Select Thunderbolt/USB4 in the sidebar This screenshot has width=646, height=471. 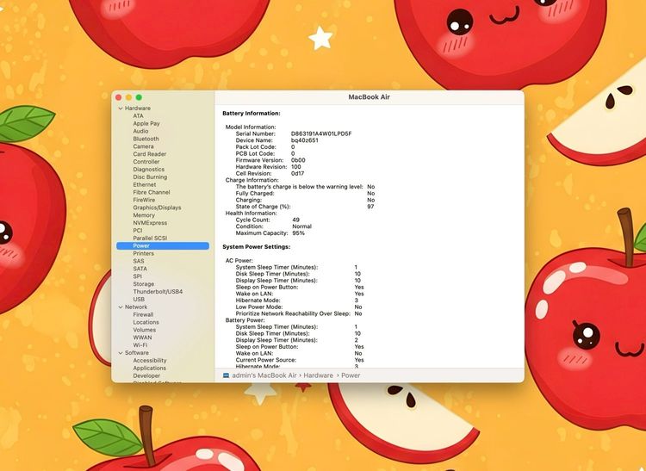(158, 292)
